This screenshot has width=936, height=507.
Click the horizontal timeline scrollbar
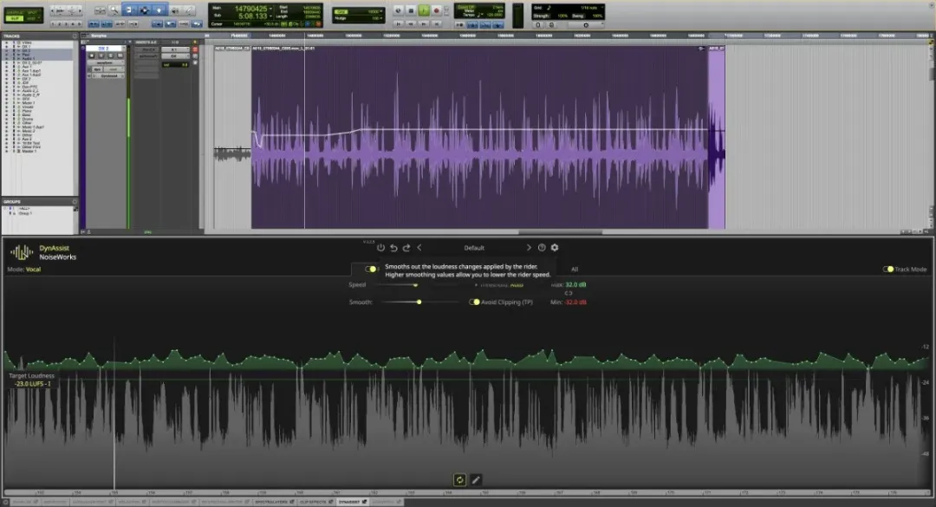560,231
